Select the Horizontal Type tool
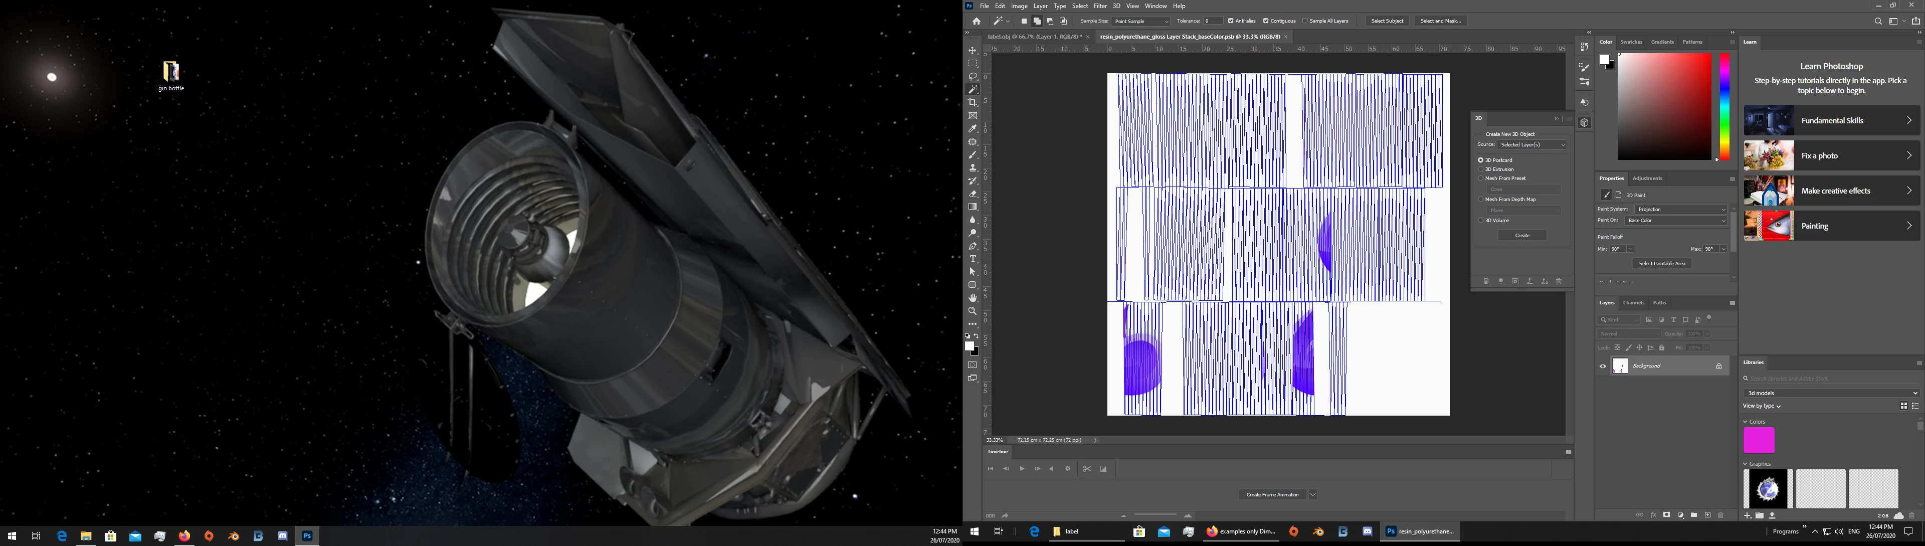Viewport: 1925px width, 546px height. click(x=972, y=259)
